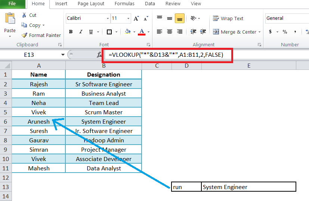This screenshot has width=309, height=201.
Task: Increase font size with Grow Font
Action: coord(136,19)
